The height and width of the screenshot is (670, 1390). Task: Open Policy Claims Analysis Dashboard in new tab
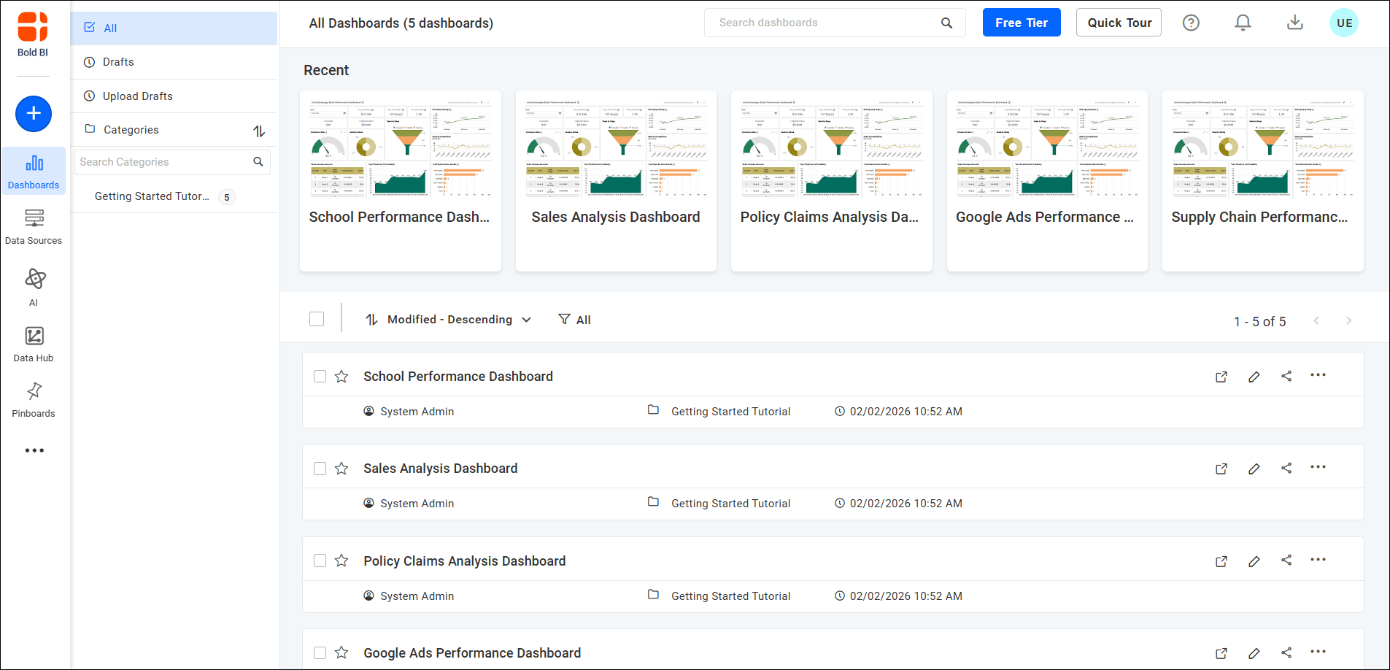(x=1222, y=561)
